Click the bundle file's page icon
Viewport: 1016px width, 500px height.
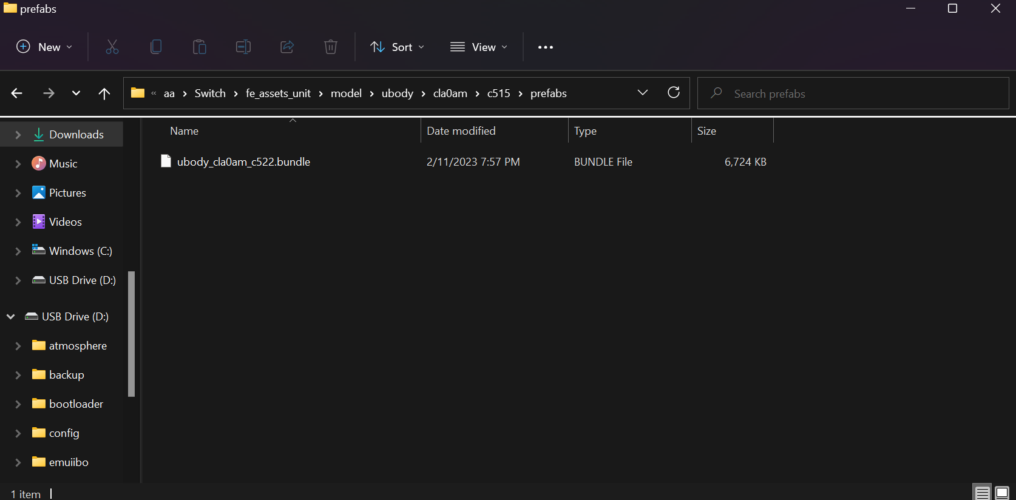[166, 161]
